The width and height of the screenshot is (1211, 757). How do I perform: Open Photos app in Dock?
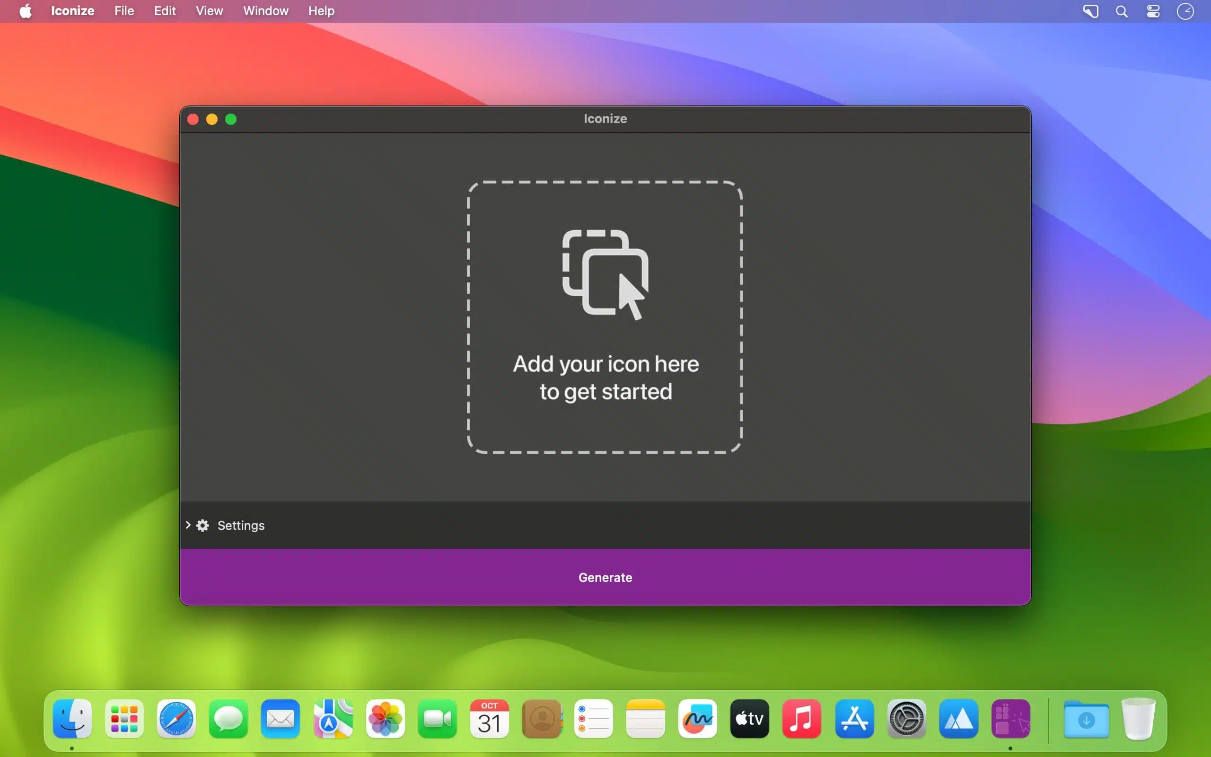pyautogui.click(x=385, y=719)
